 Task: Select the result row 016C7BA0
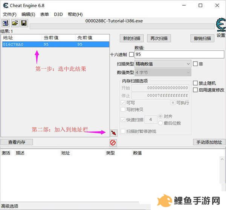[56, 44]
